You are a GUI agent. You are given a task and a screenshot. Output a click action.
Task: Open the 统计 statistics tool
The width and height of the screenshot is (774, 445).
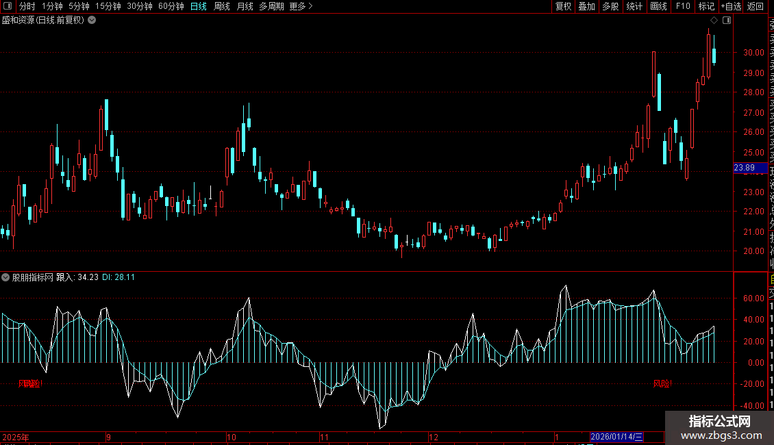pyautogui.click(x=634, y=6)
